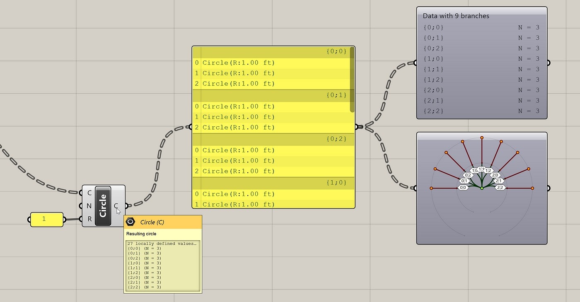Click the input grip of the tree diagram viewer
The height and width of the screenshot is (302, 580).
[415, 188]
